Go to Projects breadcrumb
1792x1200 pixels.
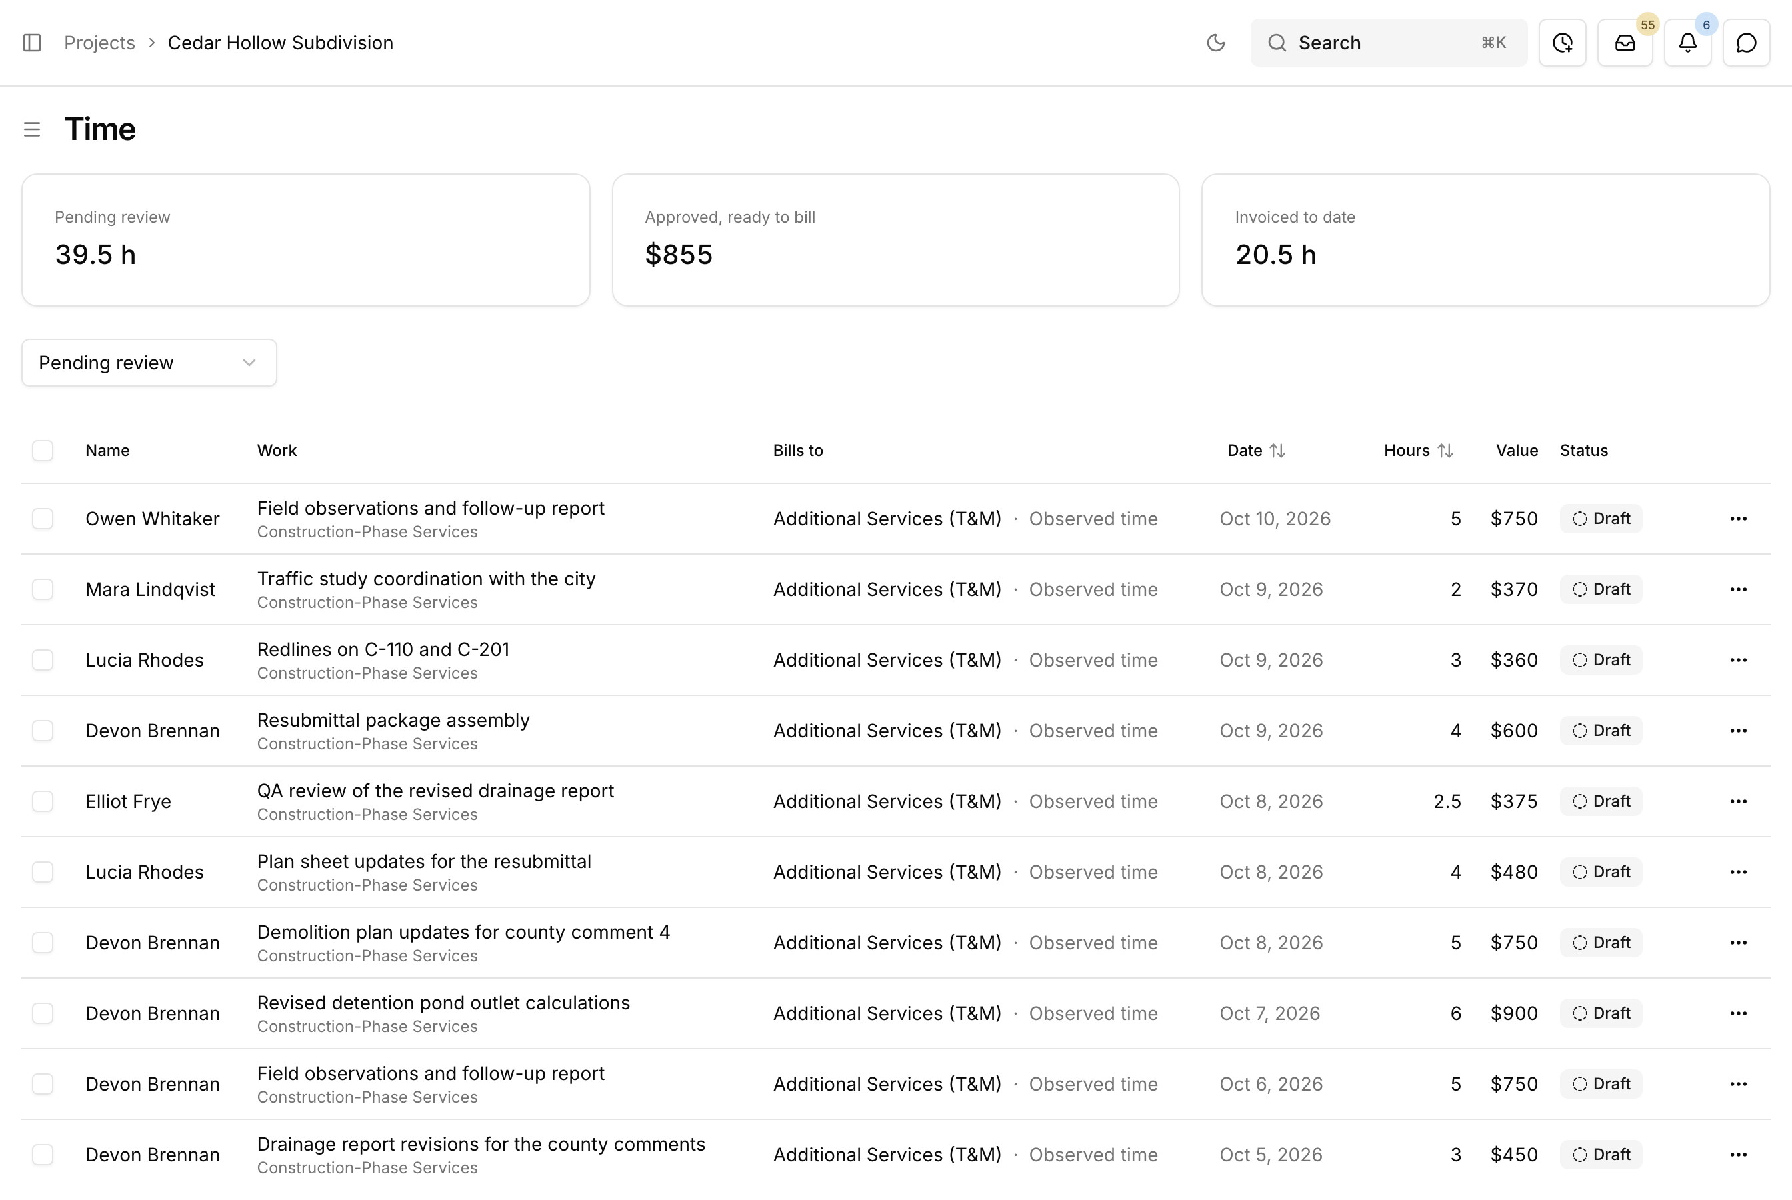click(99, 43)
